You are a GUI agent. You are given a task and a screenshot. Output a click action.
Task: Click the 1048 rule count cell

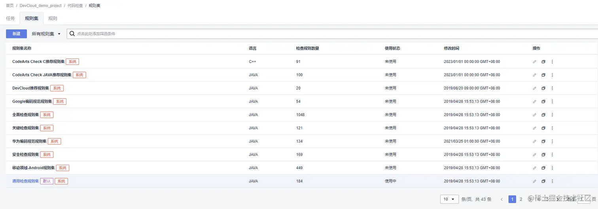(301, 115)
